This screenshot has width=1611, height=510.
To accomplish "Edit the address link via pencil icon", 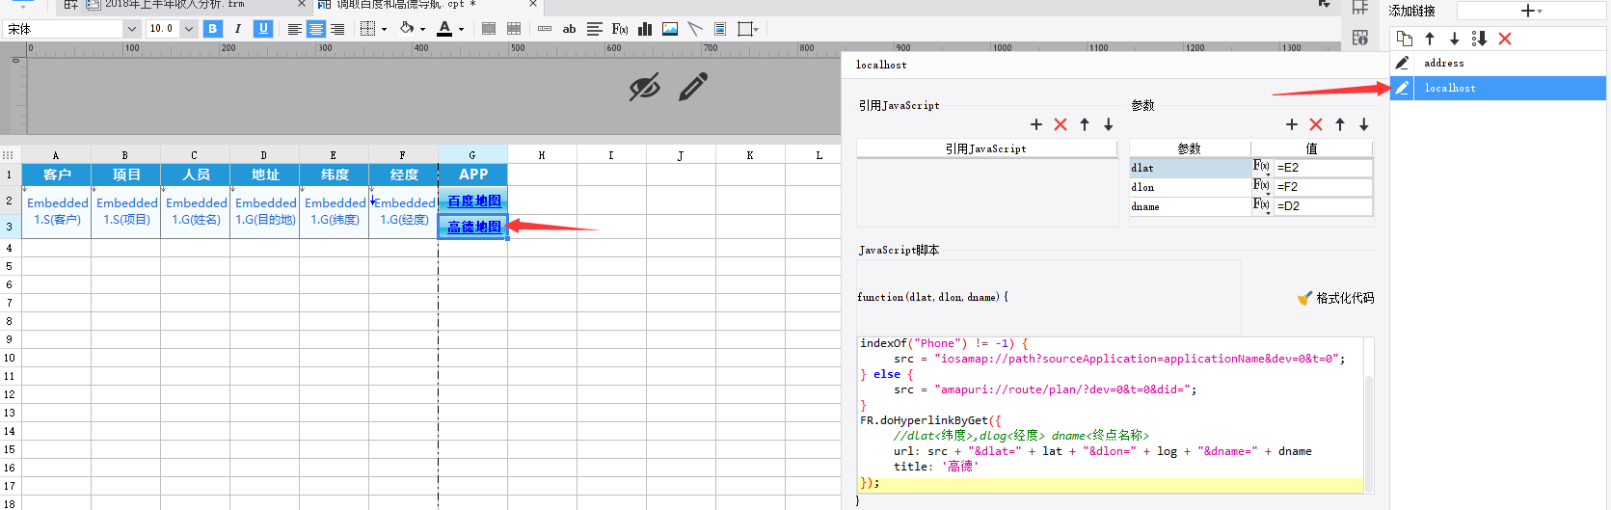I will (x=1402, y=63).
